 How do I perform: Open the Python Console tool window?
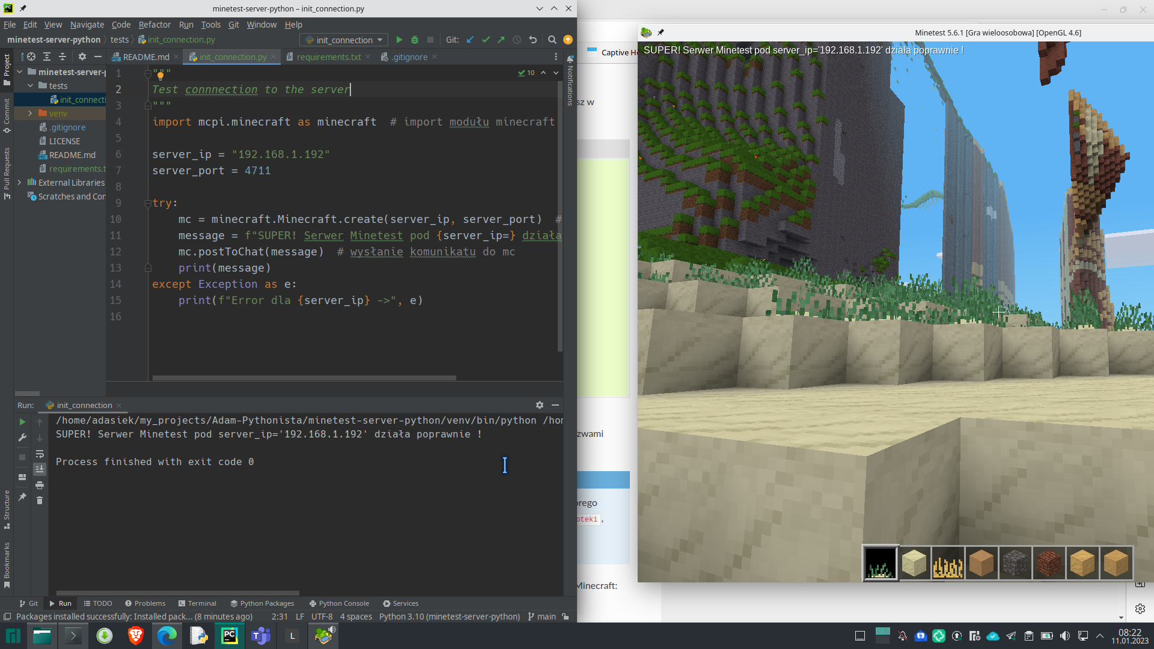[339, 603]
